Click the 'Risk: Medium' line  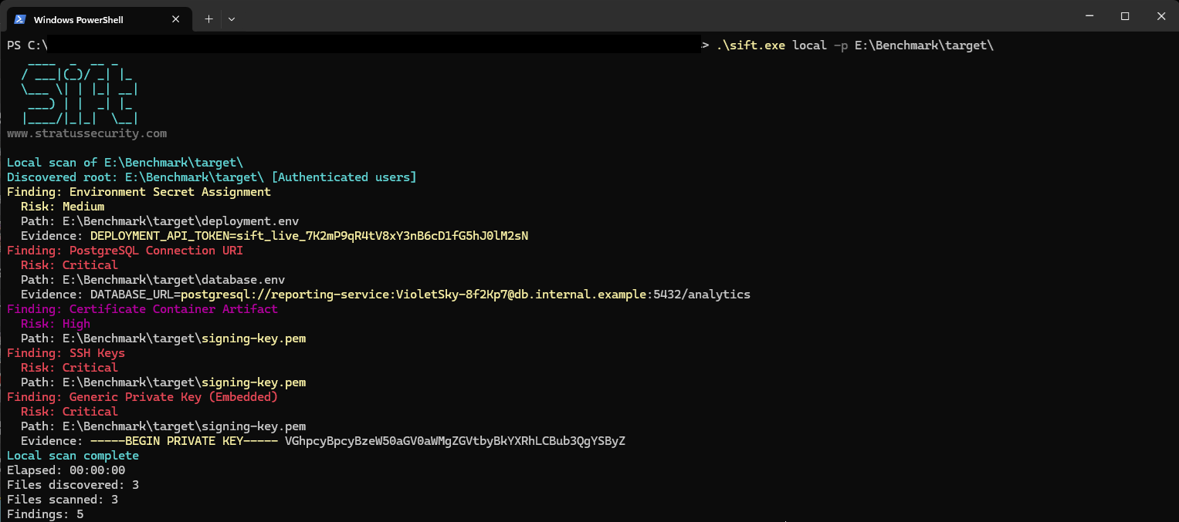coord(63,207)
